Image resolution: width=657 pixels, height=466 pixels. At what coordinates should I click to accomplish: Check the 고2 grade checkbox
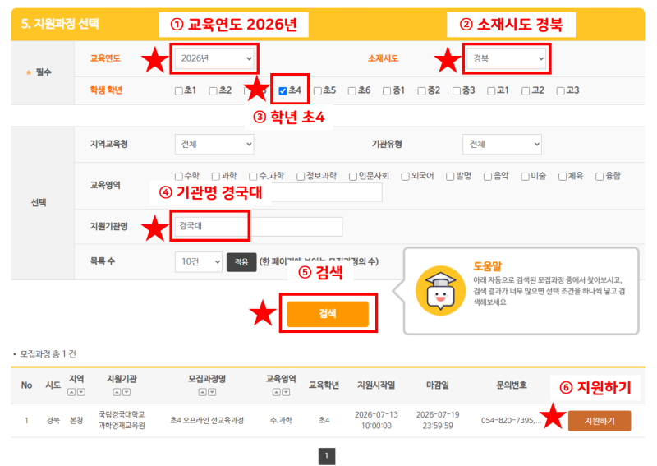click(526, 91)
